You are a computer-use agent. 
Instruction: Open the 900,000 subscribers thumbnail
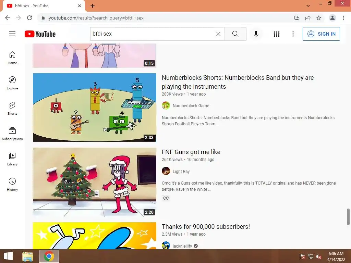point(95,236)
